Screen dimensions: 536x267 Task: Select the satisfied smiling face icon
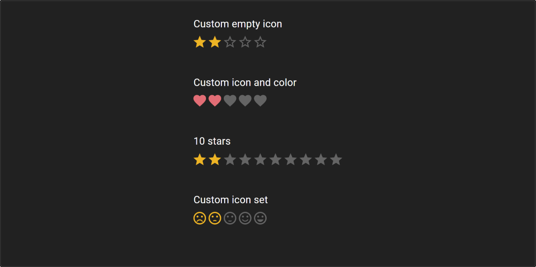point(245,219)
